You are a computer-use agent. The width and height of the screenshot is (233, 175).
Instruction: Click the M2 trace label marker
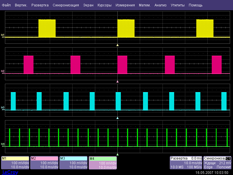pyautogui.click(x=3, y=71)
